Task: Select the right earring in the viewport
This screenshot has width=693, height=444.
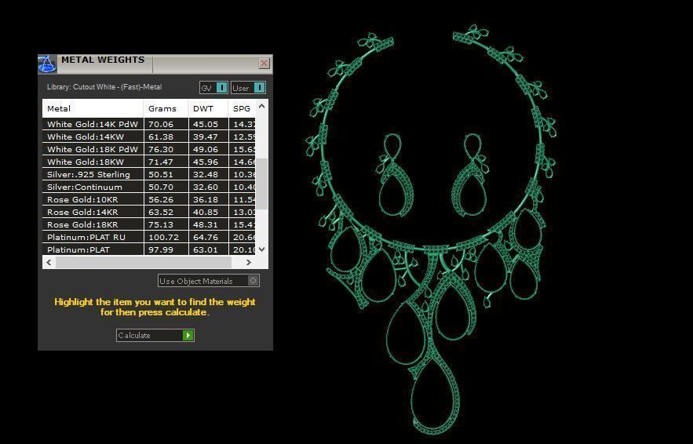Action: 471,176
